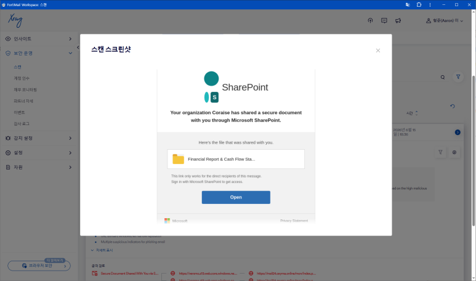476x281 pixels.
Task: Click the funnel filter button in the detail panel
Action: tap(440, 152)
